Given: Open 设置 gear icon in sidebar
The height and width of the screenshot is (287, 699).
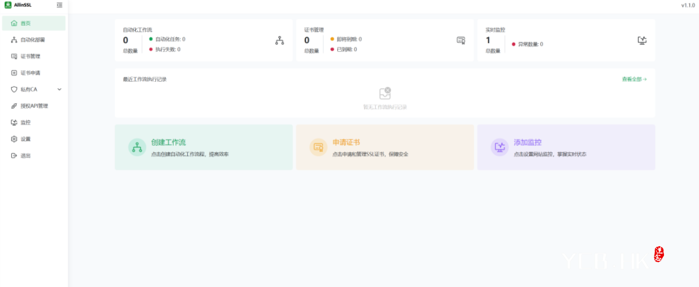Looking at the screenshot, I should [14, 139].
